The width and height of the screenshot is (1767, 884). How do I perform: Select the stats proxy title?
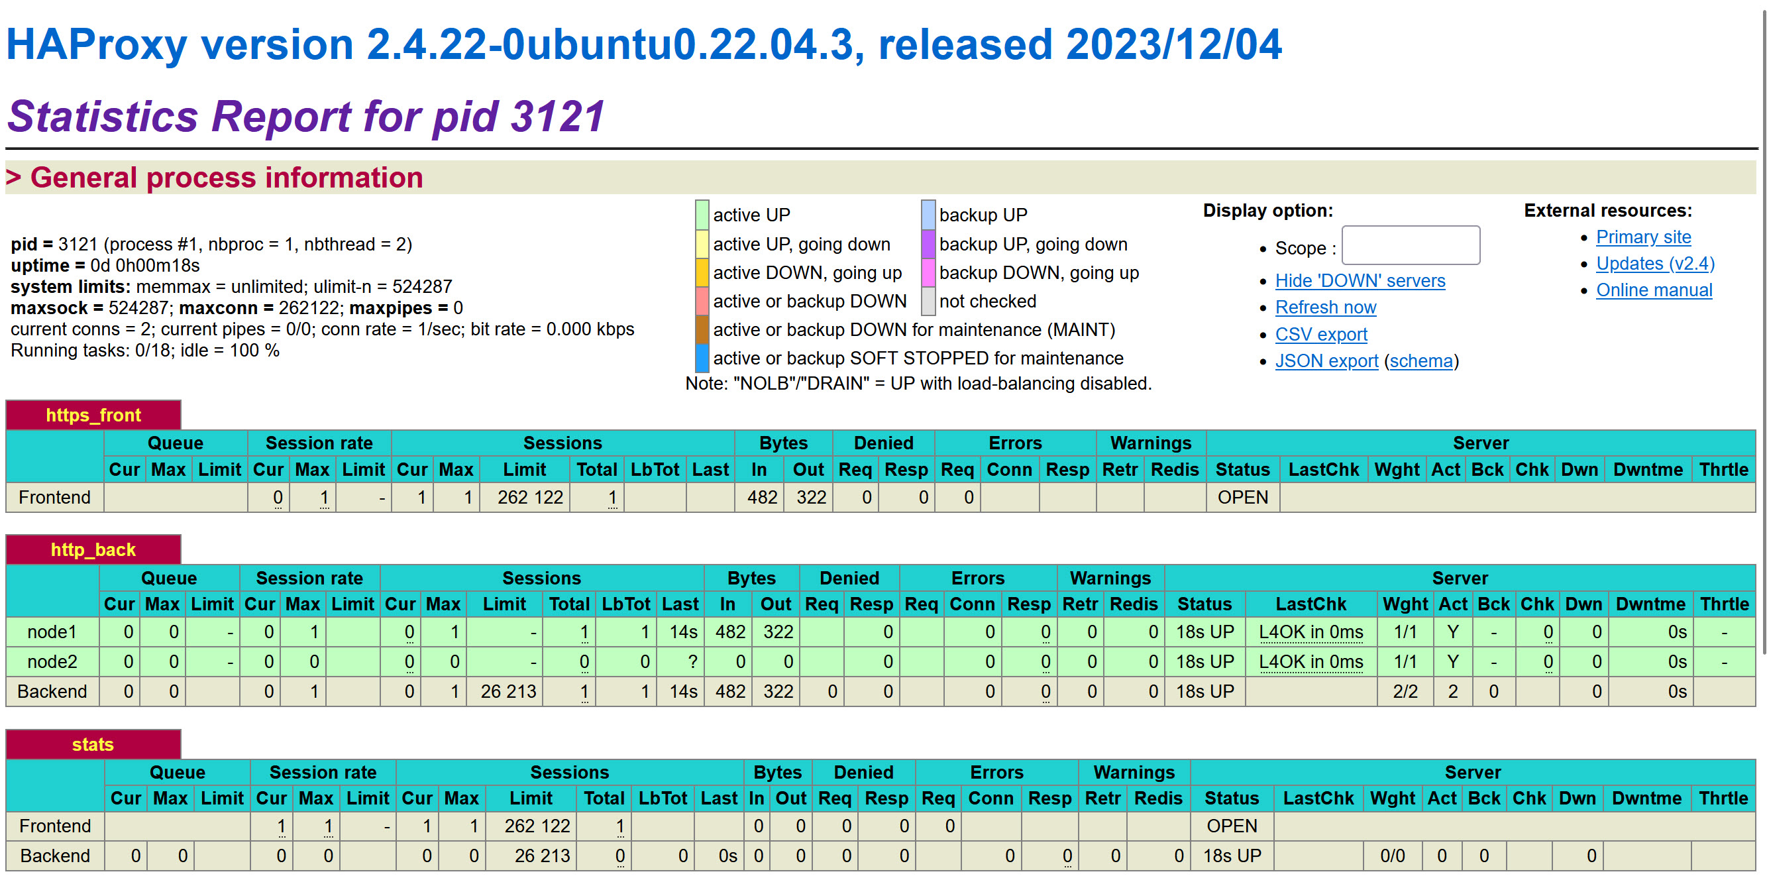[93, 745]
